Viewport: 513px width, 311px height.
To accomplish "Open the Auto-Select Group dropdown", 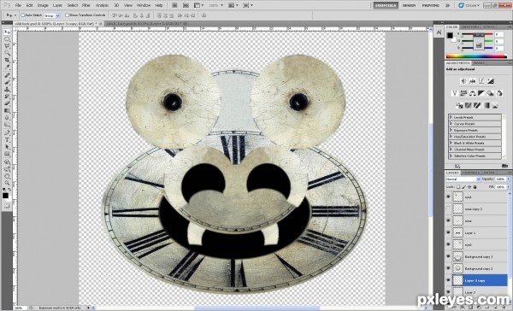I will tap(51, 15).
